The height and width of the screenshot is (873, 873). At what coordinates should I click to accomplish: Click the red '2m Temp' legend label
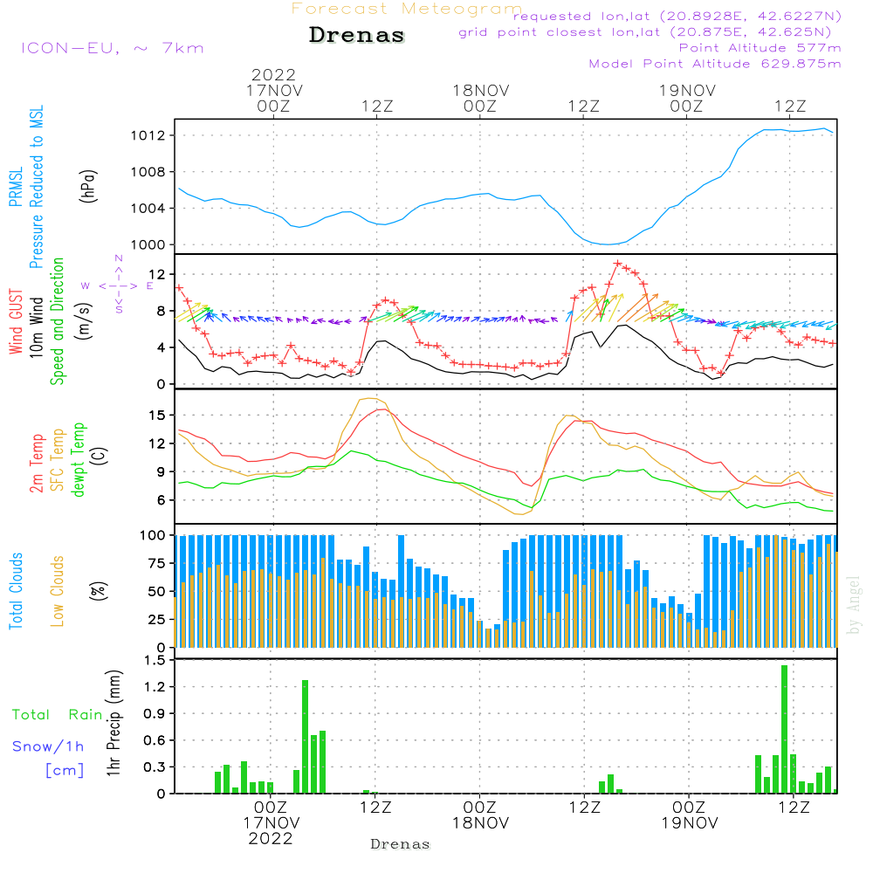36,464
